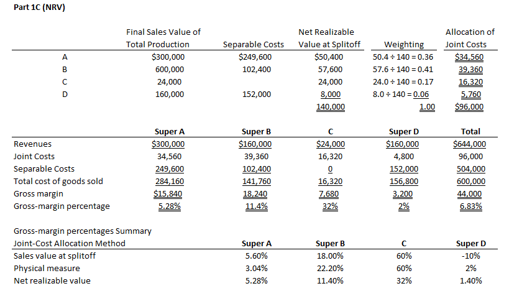This screenshot has height=291, width=509.
Task: Click the "Gross margin" row label
Action: tap(39, 194)
